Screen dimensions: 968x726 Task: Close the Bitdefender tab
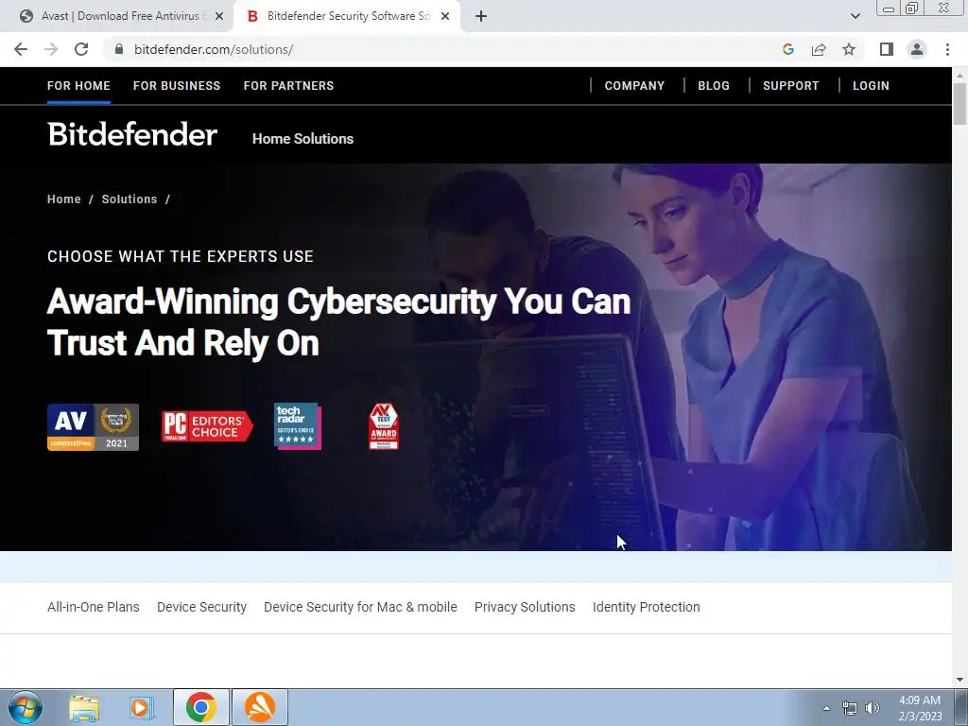[x=445, y=17]
